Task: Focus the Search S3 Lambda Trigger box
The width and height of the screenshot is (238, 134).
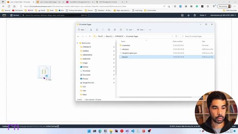Action: pos(197,36)
